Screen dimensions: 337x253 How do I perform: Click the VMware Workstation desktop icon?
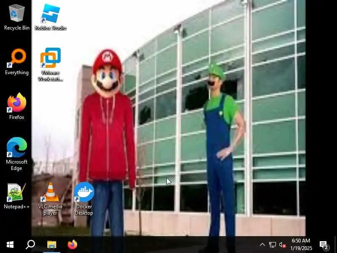tap(51, 65)
